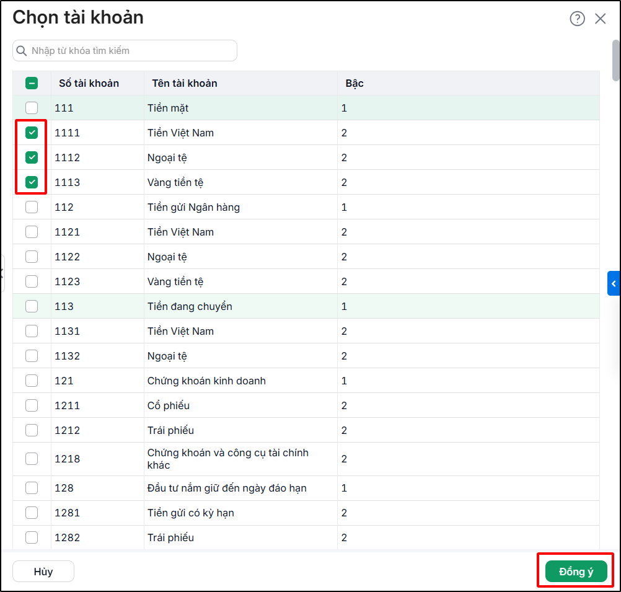
Task: Click the search magnifier icon
Action: 22,51
